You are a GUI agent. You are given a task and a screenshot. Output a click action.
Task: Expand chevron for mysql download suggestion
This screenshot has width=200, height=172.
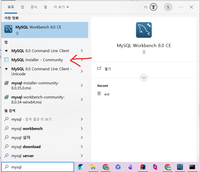coord(82,147)
